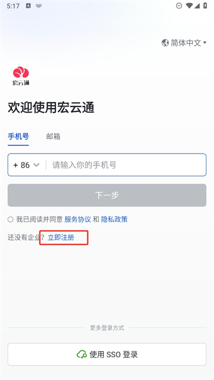The image size is (214, 380).
Task: Tap the cellular signal icon
Action: tap(197, 5)
